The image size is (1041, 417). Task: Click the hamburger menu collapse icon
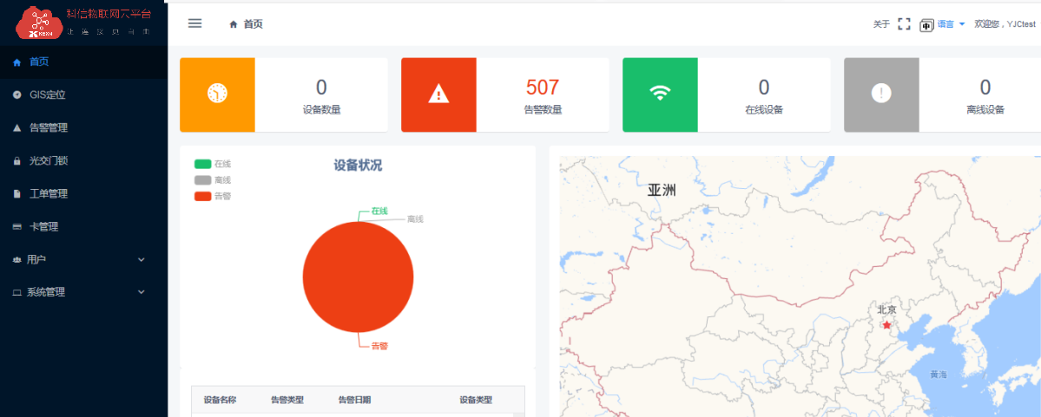pyautogui.click(x=195, y=23)
